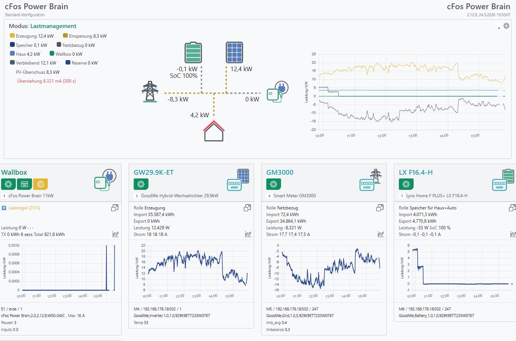Click the Laderegel (257s) link
The height and width of the screenshot is (341, 516).
click(x=24, y=208)
